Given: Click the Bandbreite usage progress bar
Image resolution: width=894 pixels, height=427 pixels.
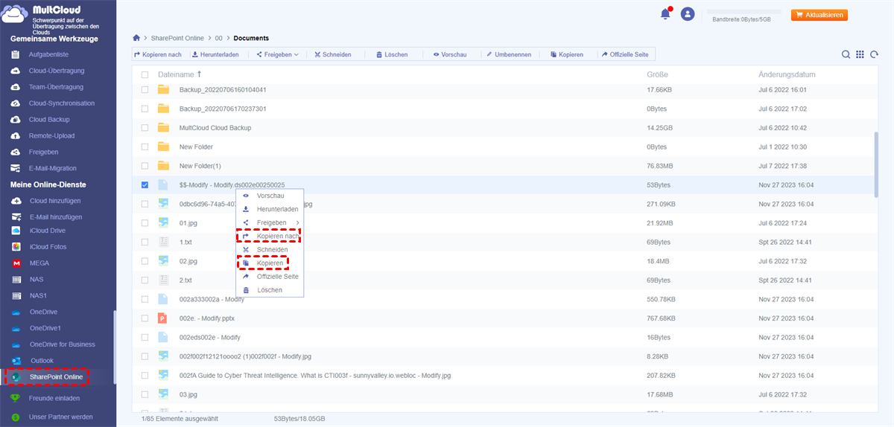Looking at the screenshot, I should tap(743, 12).
